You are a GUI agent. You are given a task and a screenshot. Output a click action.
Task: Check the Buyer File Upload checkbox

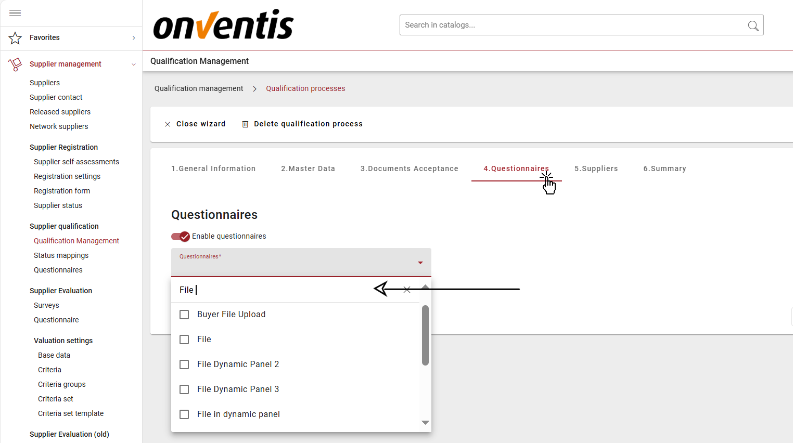pos(184,315)
